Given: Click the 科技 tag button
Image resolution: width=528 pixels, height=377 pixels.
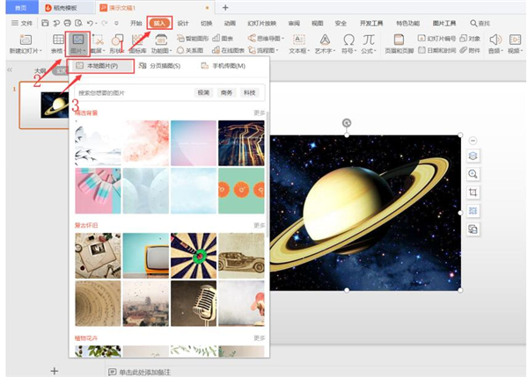Looking at the screenshot, I should (x=250, y=92).
